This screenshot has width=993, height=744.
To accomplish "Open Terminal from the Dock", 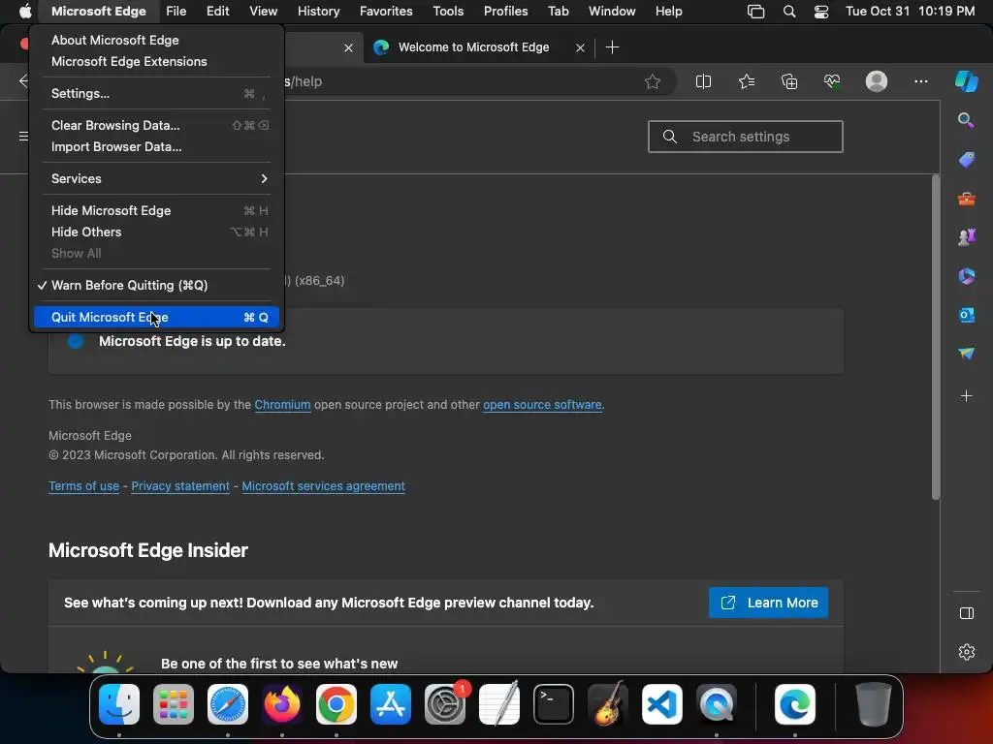I will pyautogui.click(x=554, y=704).
